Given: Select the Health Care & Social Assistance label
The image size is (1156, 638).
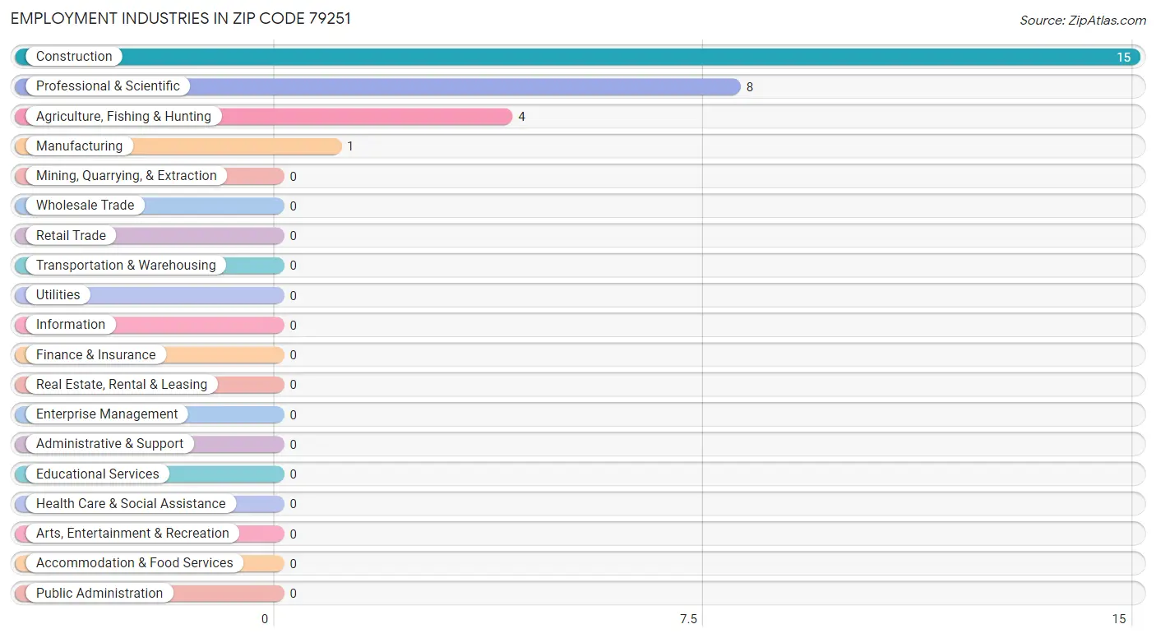Looking at the screenshot, I should [x=131, y=504].
